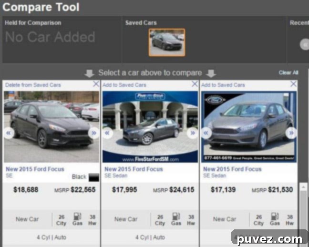This screenshot has height=247, width=309.
Task: Click New Car label on $17,995 card
Action: 126,219
